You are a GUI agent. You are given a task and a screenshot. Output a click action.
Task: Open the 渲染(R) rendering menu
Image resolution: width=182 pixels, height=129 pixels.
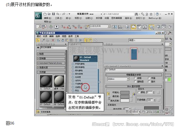(129, 18)
